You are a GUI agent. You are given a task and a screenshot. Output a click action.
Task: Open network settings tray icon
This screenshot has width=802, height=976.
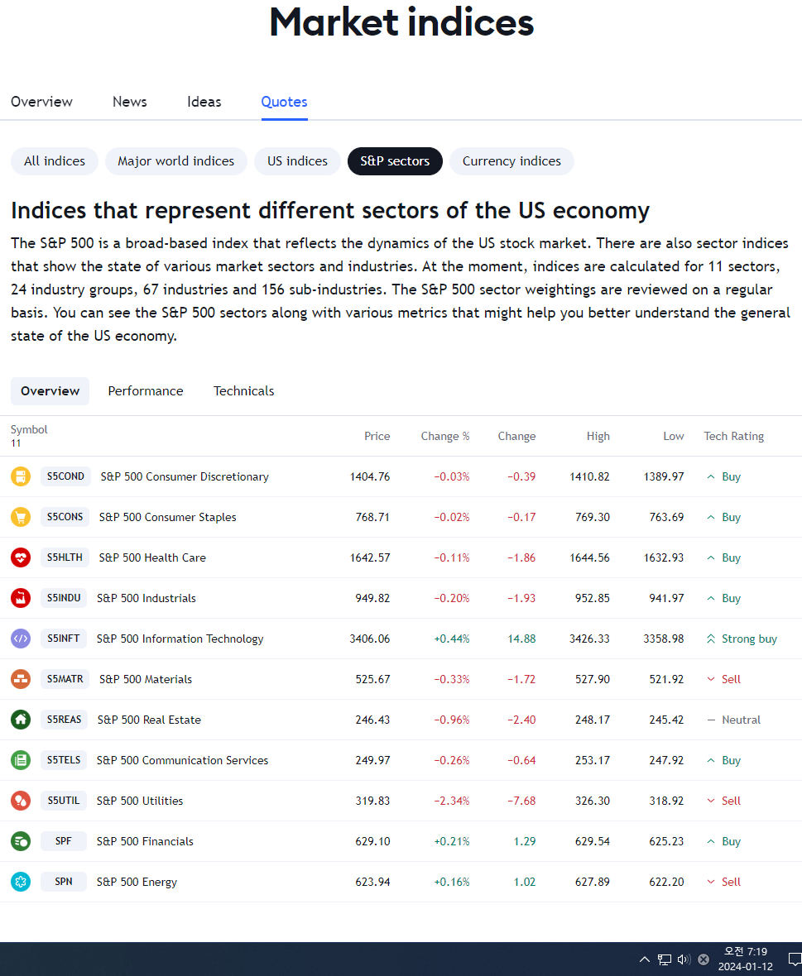(665, 959)
